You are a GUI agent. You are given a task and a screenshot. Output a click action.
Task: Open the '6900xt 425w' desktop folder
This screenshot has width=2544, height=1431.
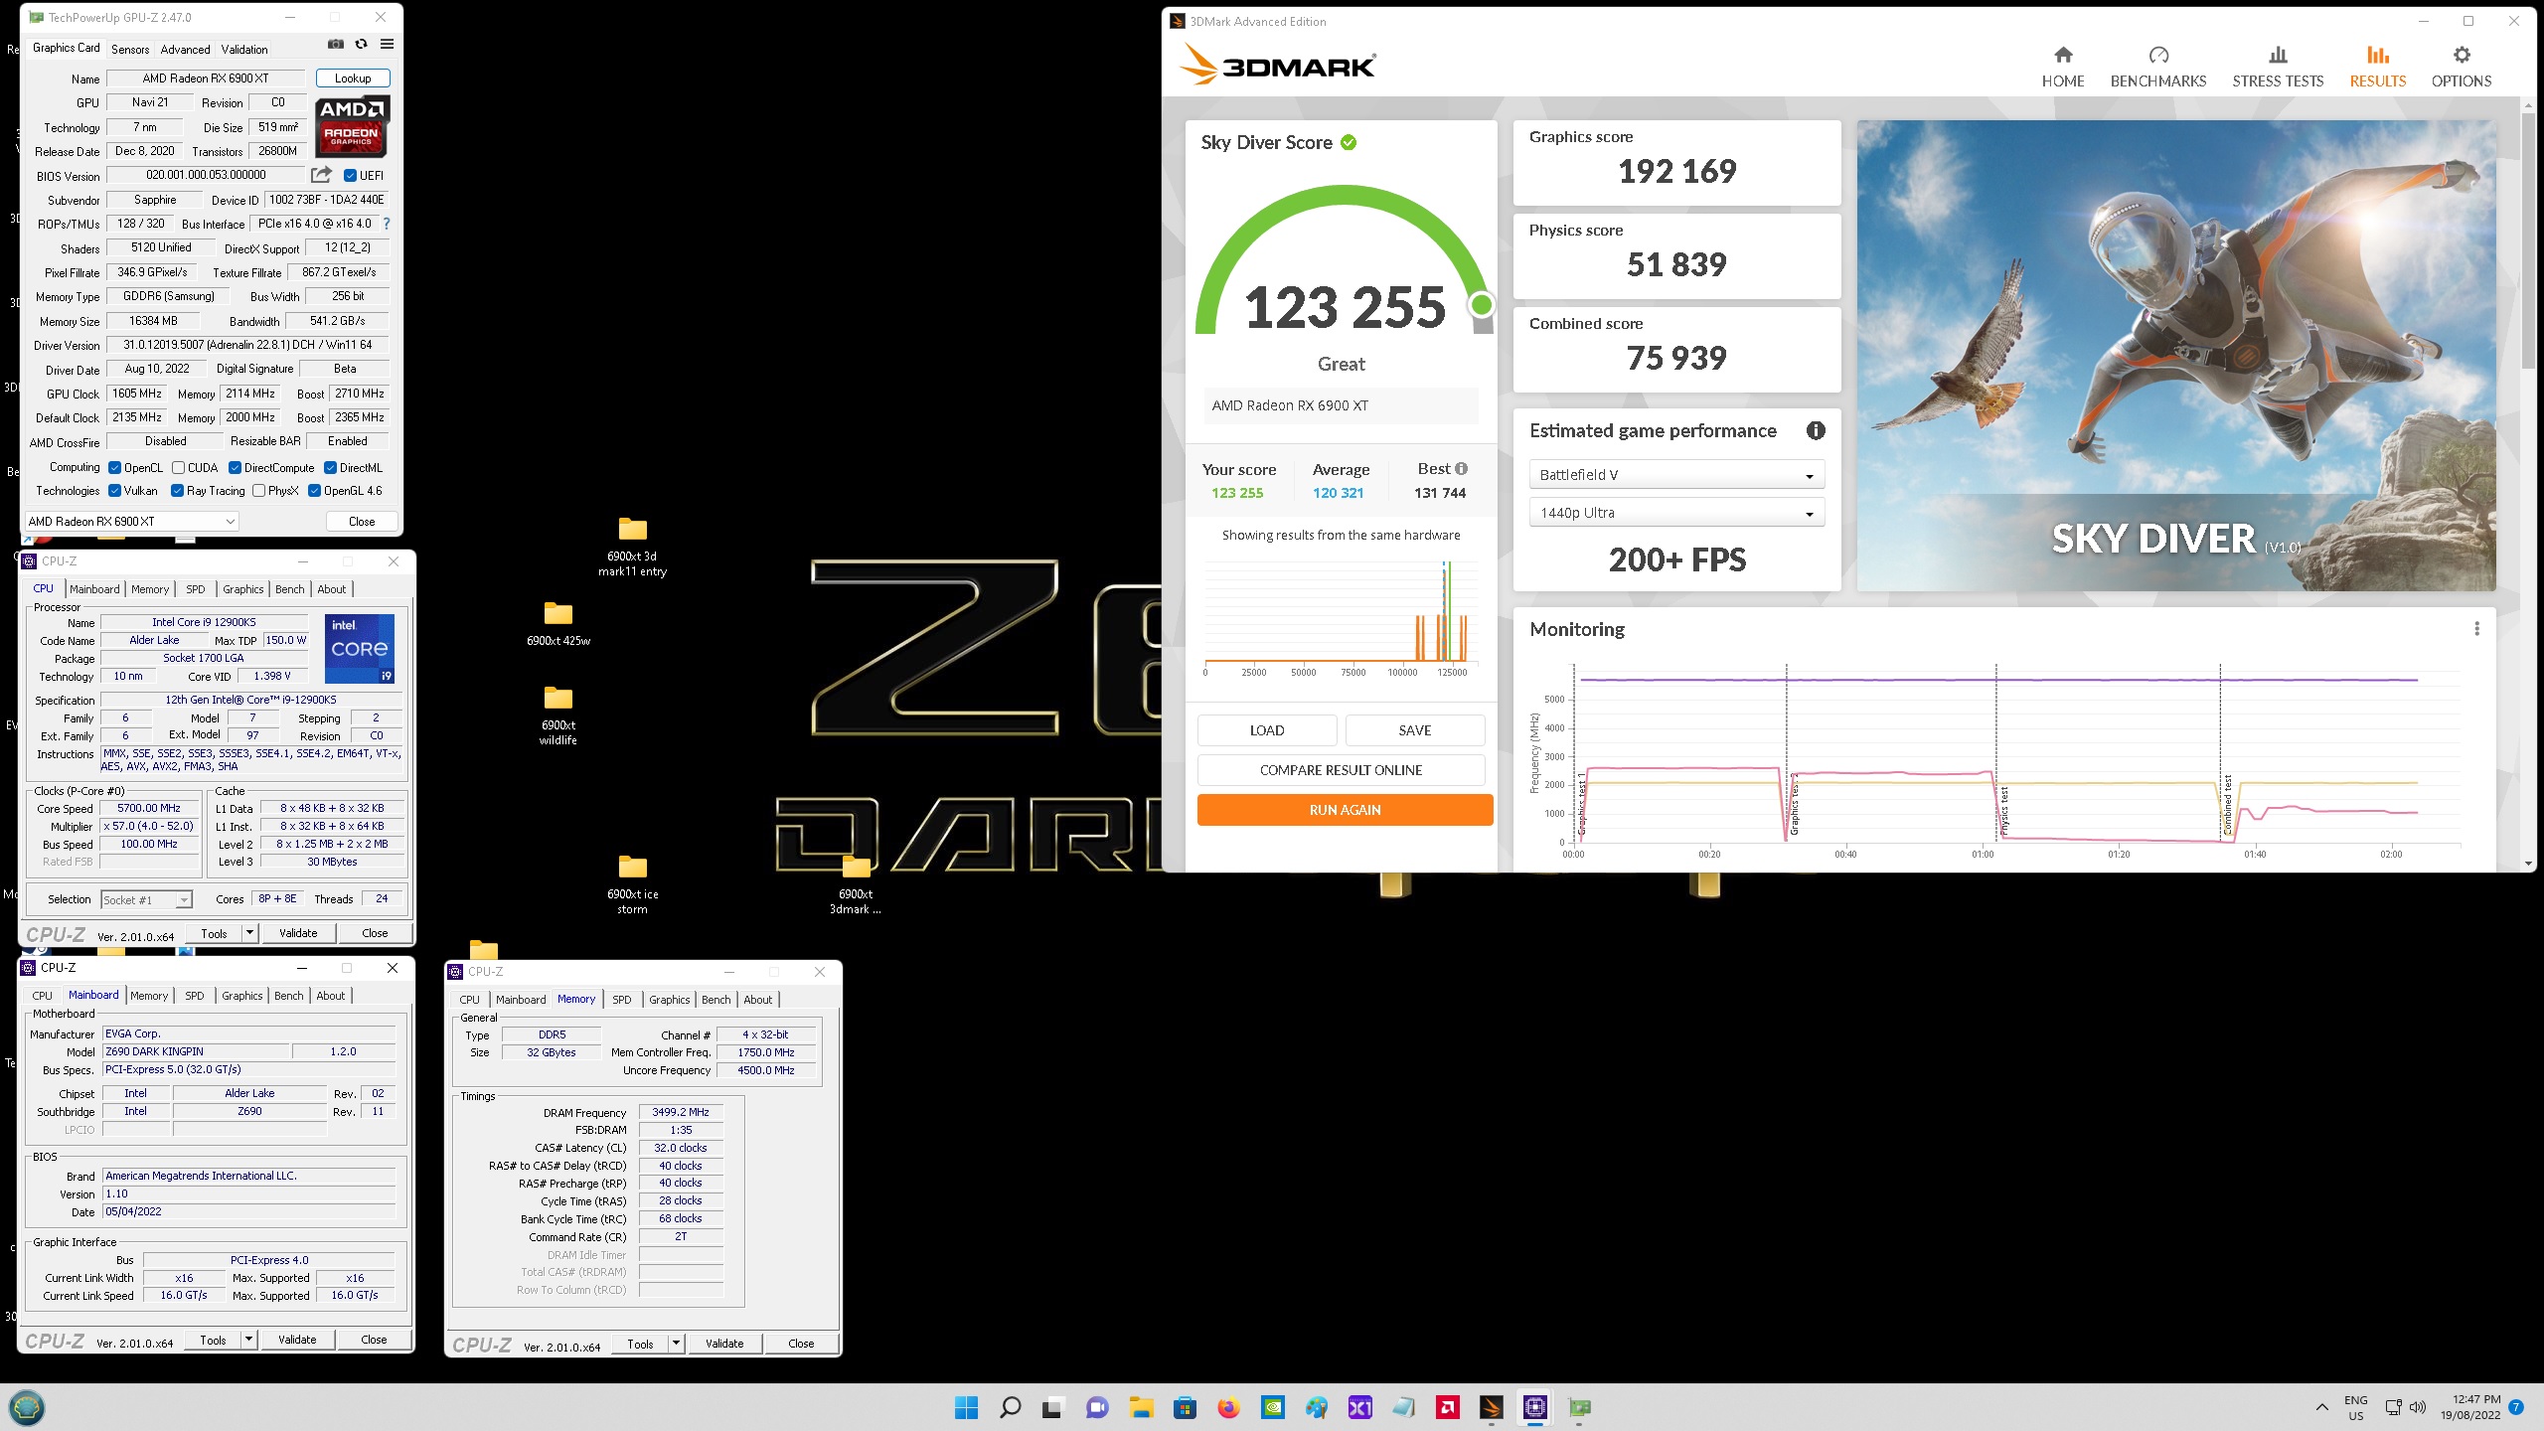tap(558, 623)
